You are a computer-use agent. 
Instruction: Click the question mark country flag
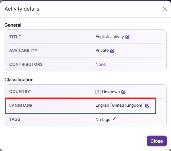click(x=98, y=92)
